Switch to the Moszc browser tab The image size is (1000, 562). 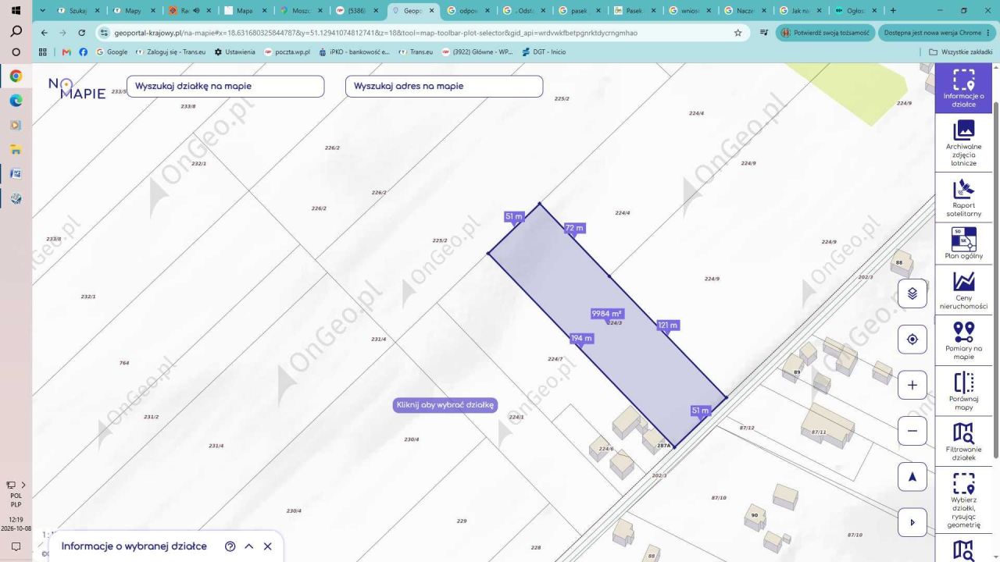(302, 11)
